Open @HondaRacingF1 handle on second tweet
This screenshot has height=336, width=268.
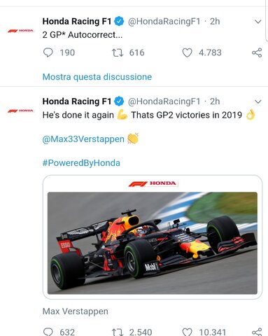pyautogui.click(x=164, y=101)
